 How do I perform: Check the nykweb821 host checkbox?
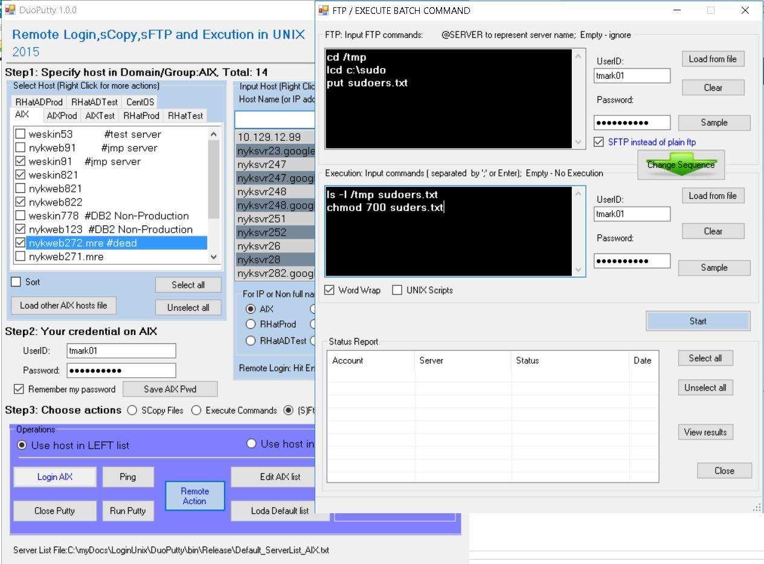[20, 189]
